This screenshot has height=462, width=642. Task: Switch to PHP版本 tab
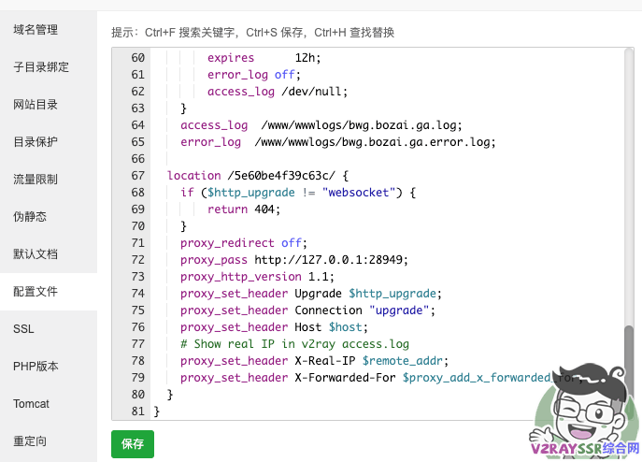[x=35, y=367]
